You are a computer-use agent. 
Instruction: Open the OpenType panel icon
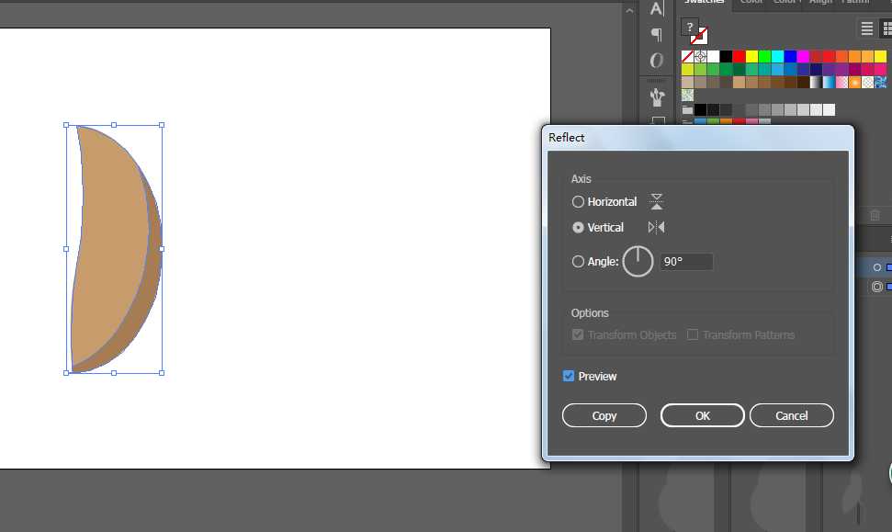coord(657,61)
